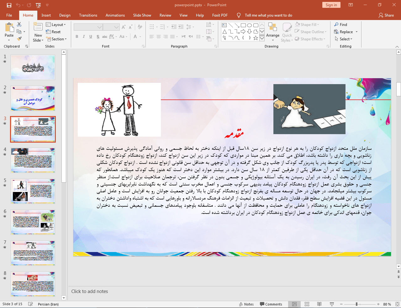Click the Replace button
Screen dimensions: 401x308
tap(344, 32)
